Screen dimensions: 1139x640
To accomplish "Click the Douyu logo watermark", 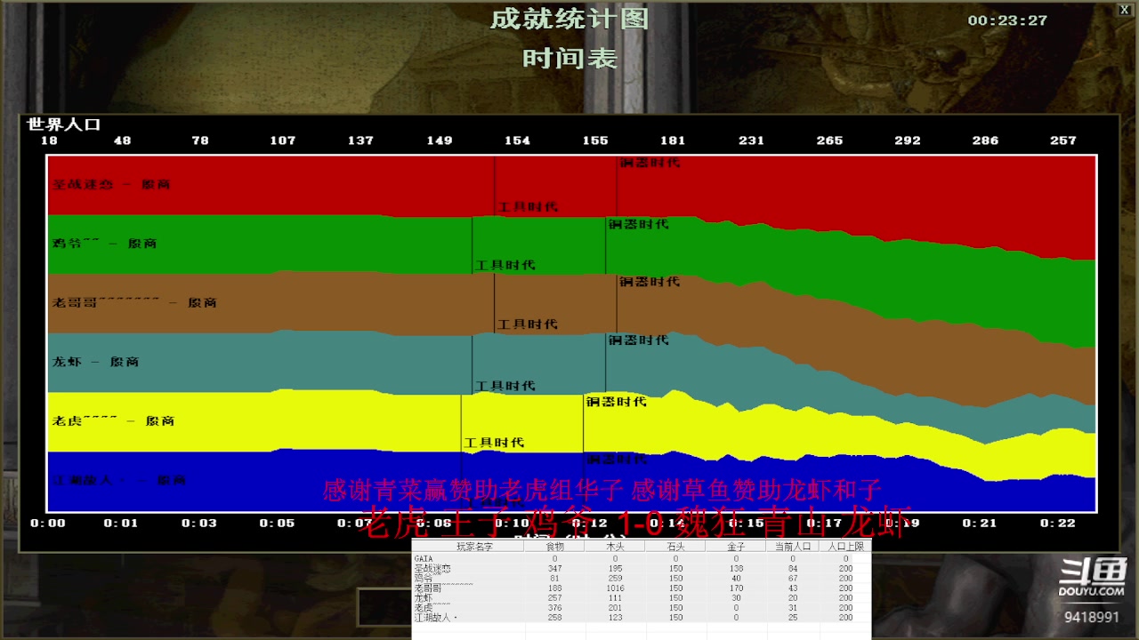I will coord(1092,577).
